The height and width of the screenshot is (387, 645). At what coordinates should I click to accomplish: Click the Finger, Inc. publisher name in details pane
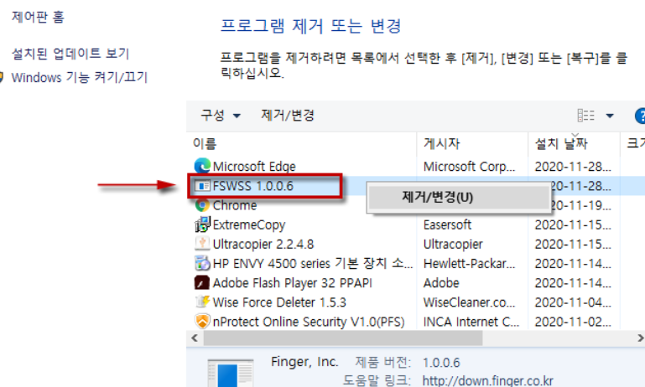point(304,362)
